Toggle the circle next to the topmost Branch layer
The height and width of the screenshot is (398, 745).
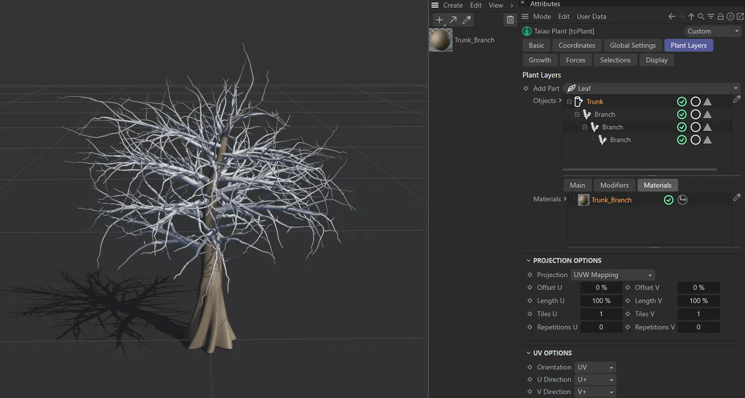696,114
